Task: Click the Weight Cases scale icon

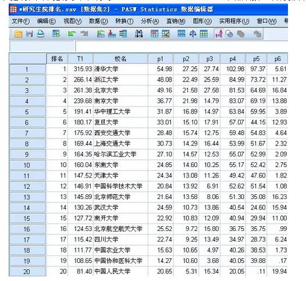Action: [193, 34]
